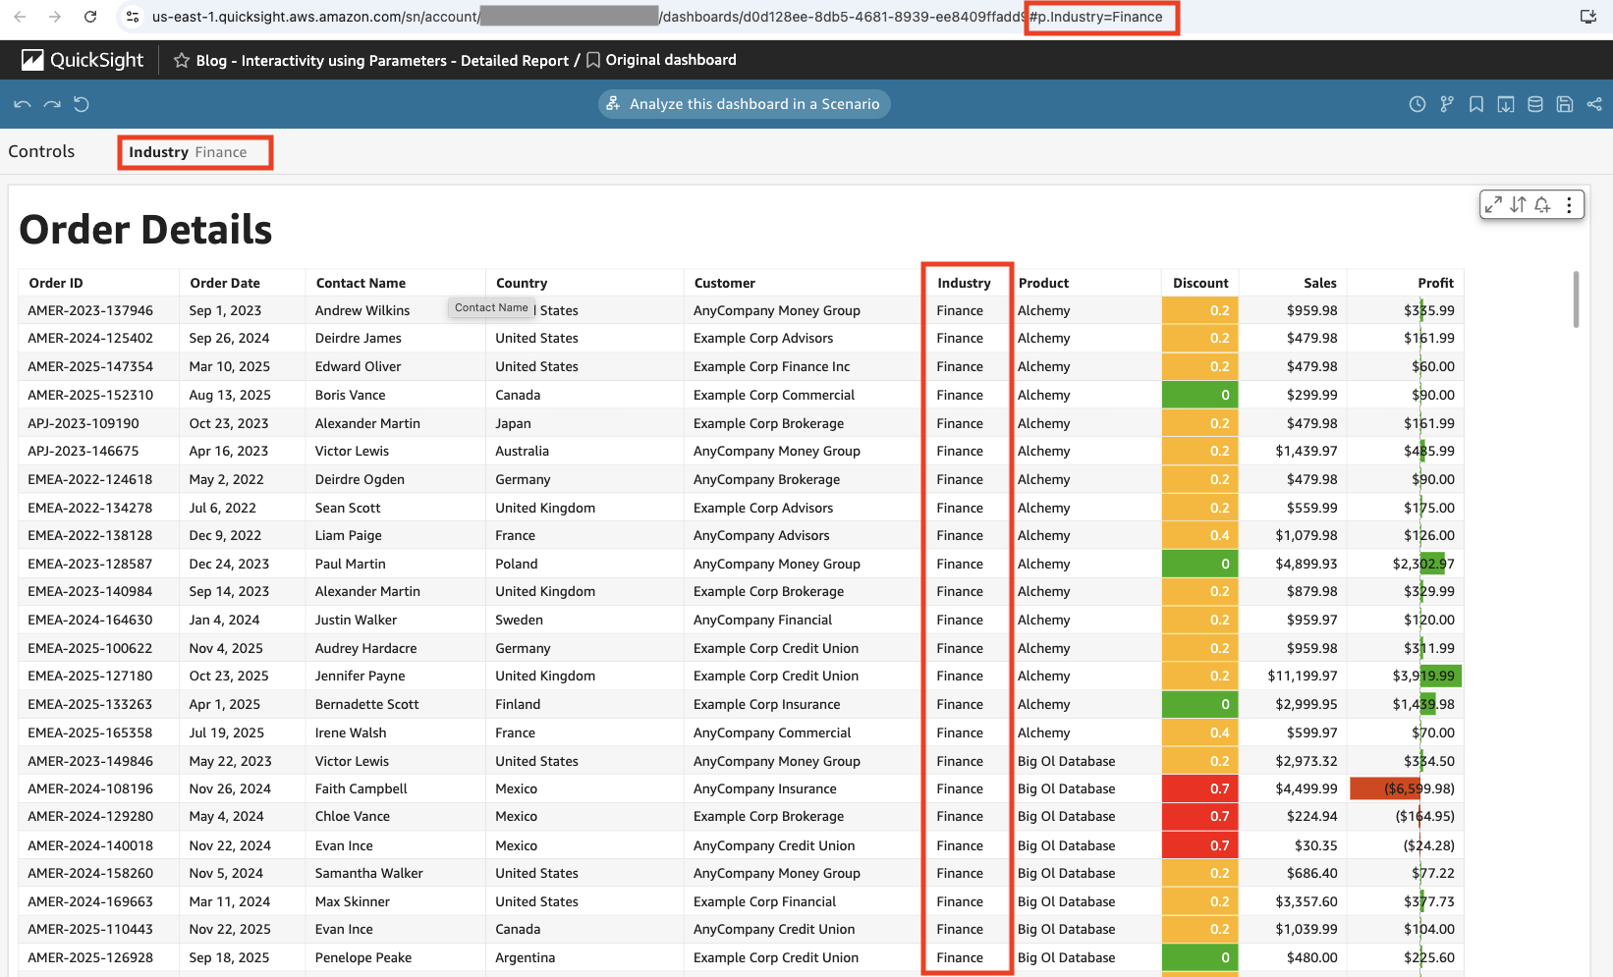Screen dimensions: 1613x977
Task: Click contact name Penelope Peake
Action: [x=363, y=957]
